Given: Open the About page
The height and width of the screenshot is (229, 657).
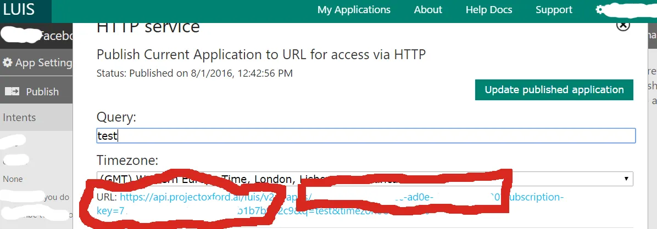Looking at the screenshot, I should point(428,10).
